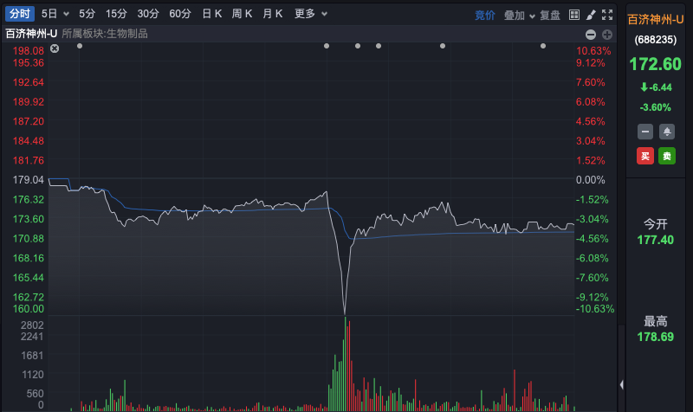
Task: Expand the 更多 more periods dropdown
Action: click(311, 14)
